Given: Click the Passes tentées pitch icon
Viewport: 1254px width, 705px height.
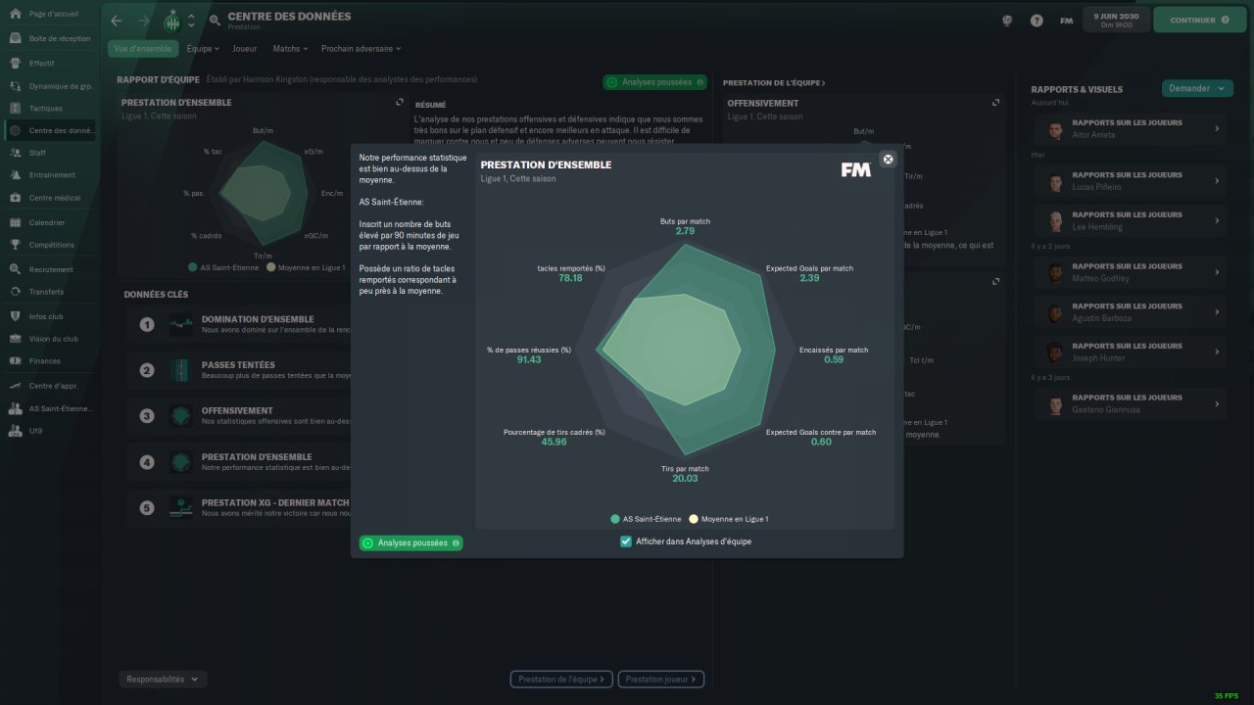Looking at the screenshot, I should click(181, 370).
